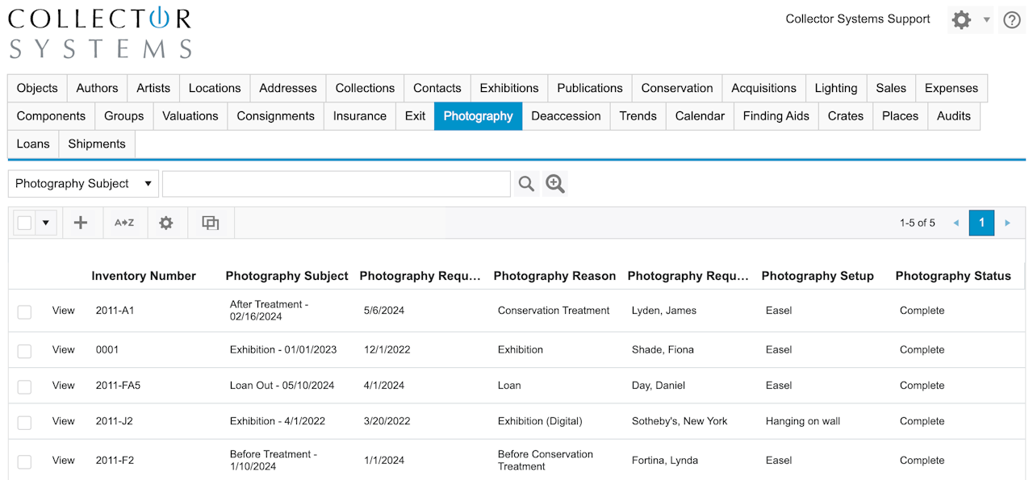Open the Valuations tab
The height and width of the screenshot is (480, 1033).
[x=190, y=116]
